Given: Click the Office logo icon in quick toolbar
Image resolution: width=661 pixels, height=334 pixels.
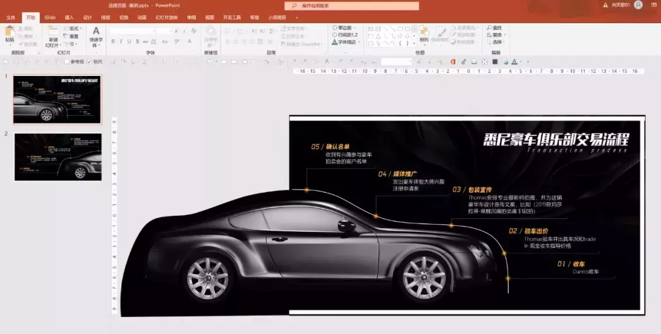Looking at the screenshot, I should coord(453,62).
